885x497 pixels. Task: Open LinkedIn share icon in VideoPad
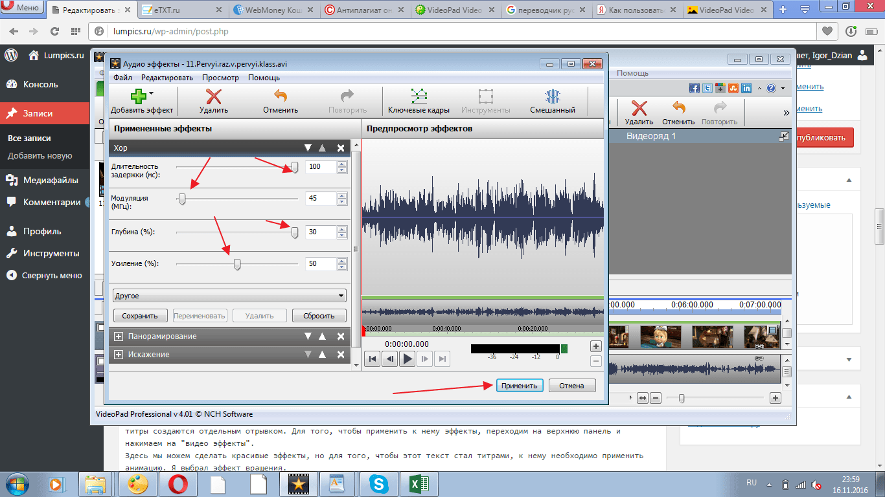746,88
